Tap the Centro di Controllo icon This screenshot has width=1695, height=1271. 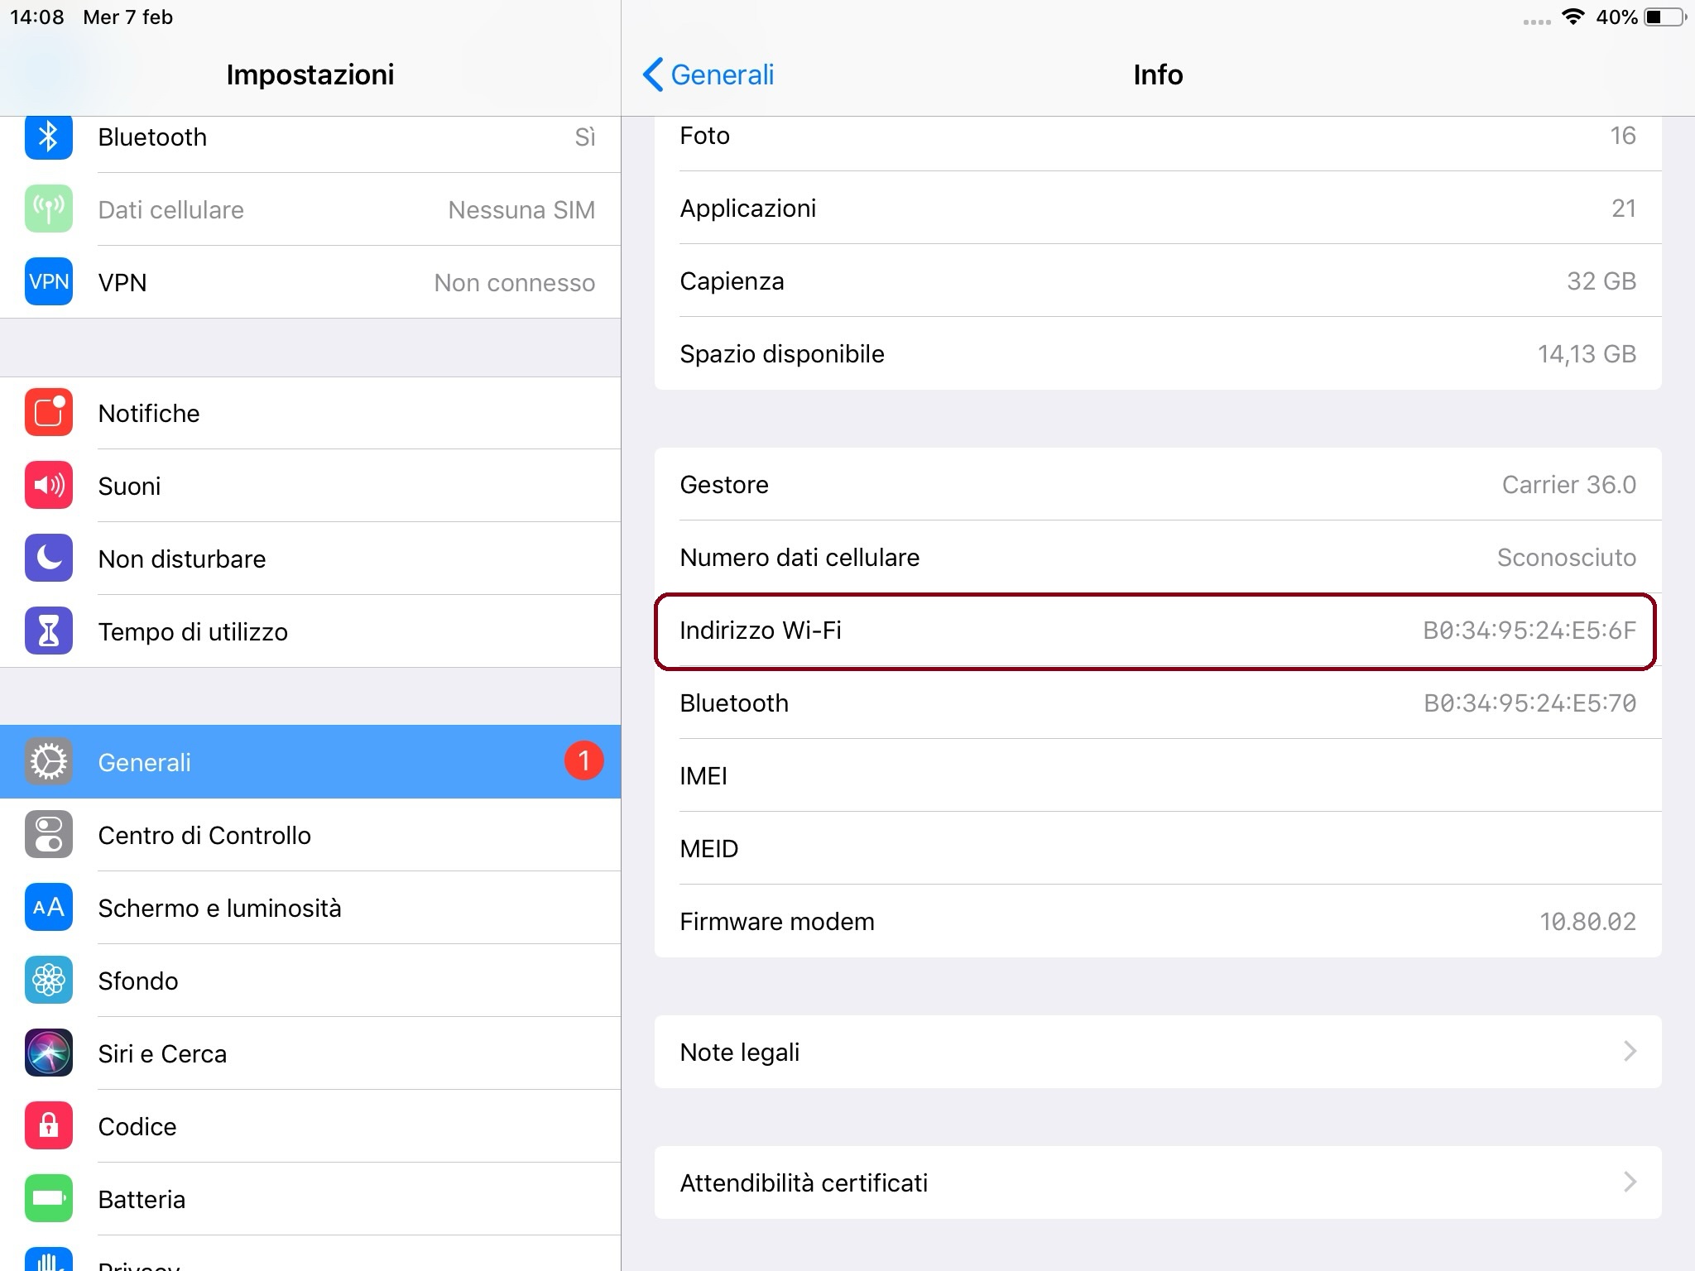[x=48, y=834]
